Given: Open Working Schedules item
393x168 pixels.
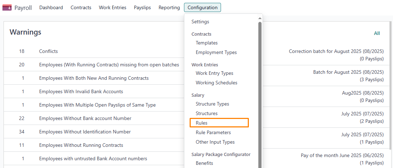Looking at the screenshot, I should (216, 83).
